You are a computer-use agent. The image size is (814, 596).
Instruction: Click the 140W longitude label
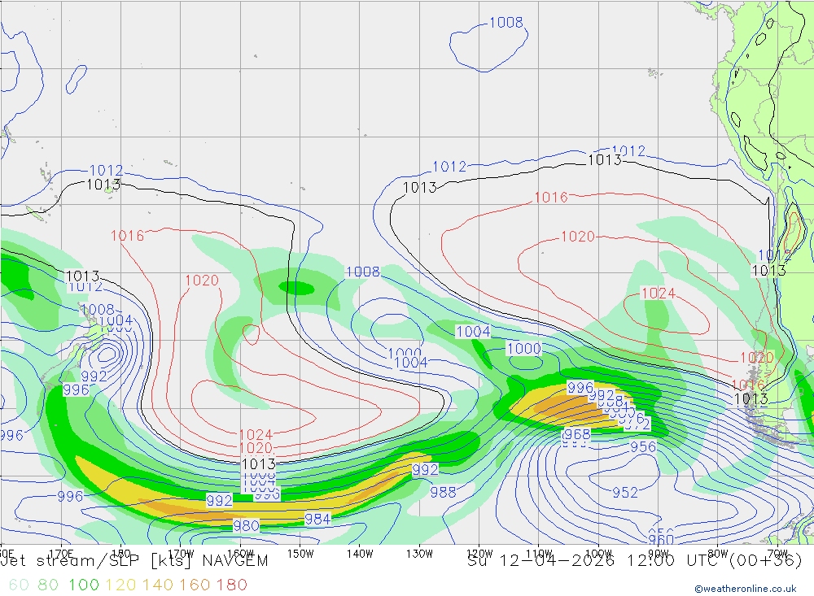360,554
